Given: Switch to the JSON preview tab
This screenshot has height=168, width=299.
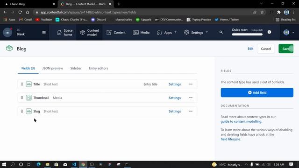Looking at the screenshot, I should point(52,68).
